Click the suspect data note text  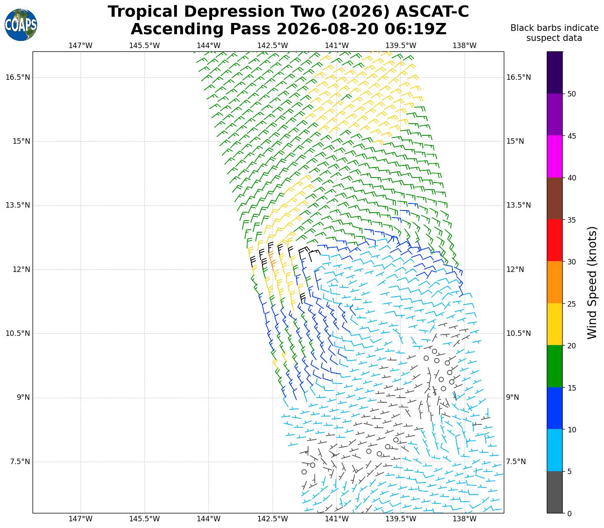554,33
